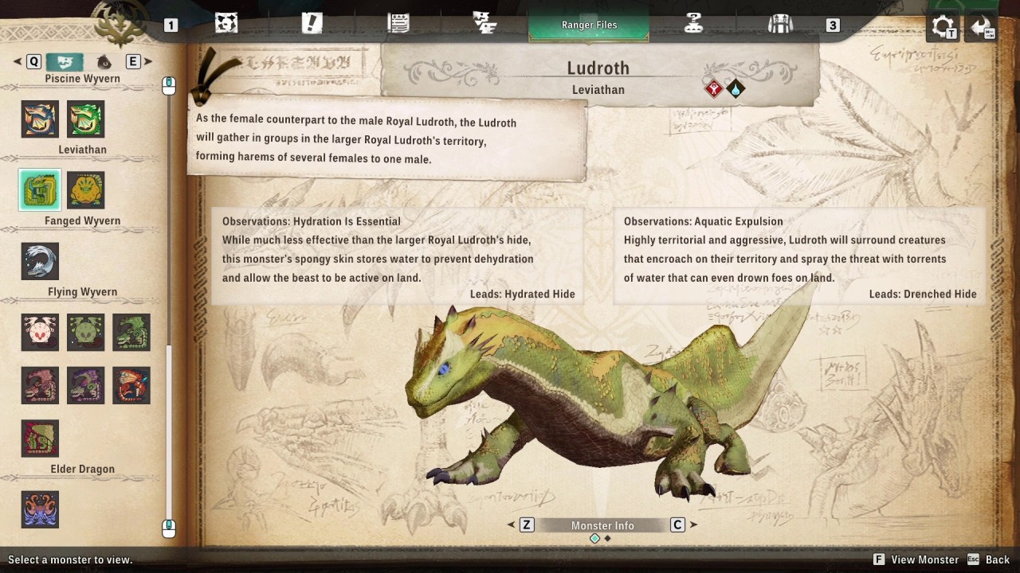Click the Z key previous page prompt
The image size is (1020, 573).
tap(527, 525)
